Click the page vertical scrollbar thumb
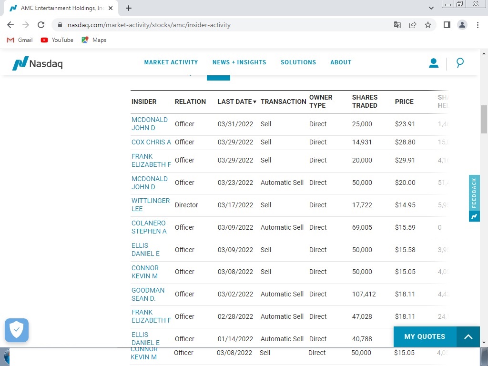This screenshot has width=488, height=366. coord(484,119)
